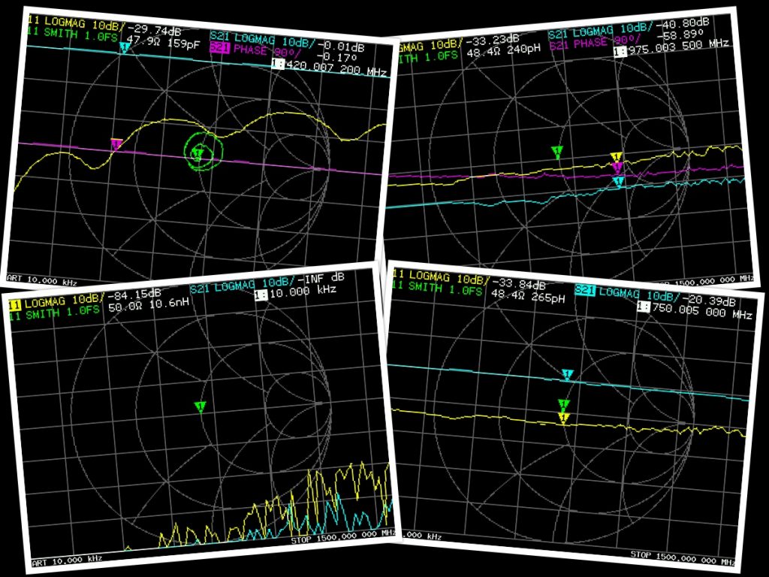The height and width of the screenshot is (577, 769).
Task: Click the yellow marker in the top-right plot
Action: tap(614, 159)
